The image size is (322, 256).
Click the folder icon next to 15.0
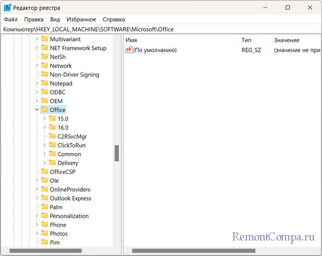pos(53,118)
